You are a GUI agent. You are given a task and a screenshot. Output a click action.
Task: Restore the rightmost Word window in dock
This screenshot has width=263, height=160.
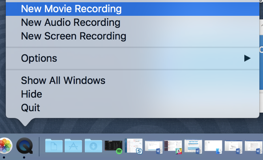(254, 147)
